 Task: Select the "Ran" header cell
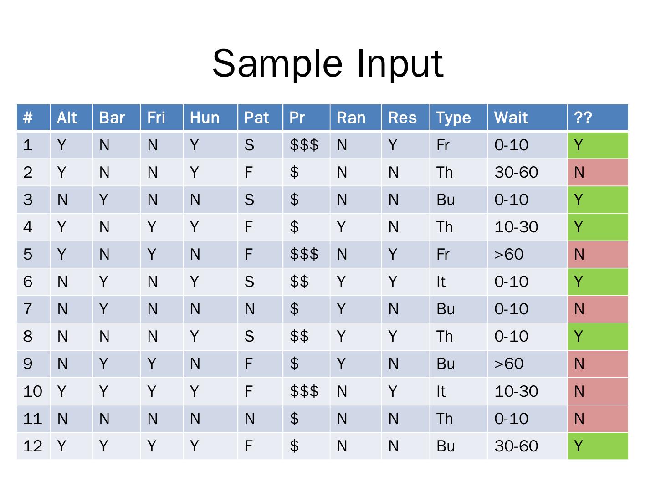click(355, 118)
